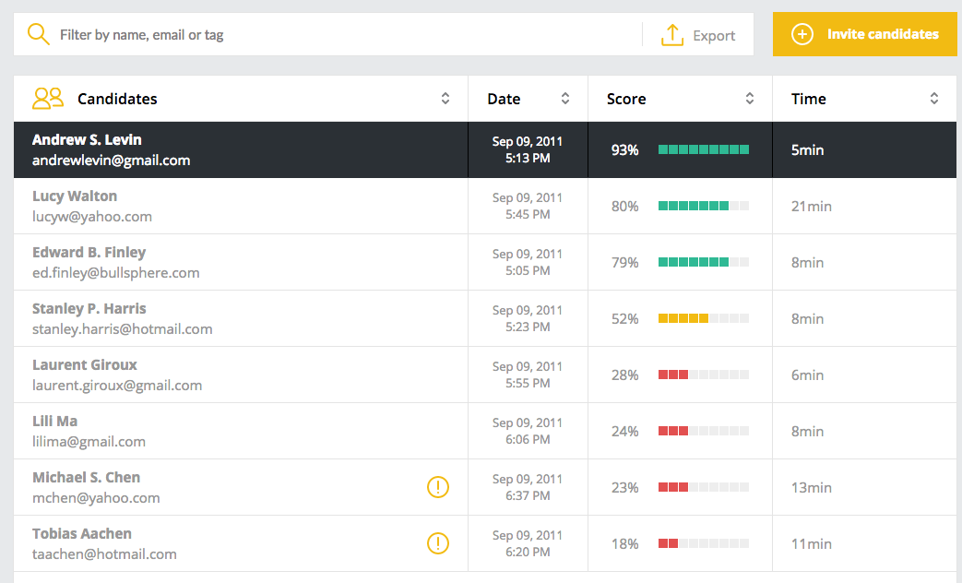This screenshot has width=962, height=583.
Task: Click email taachen@hotmail.com
Action: (104, 554)
